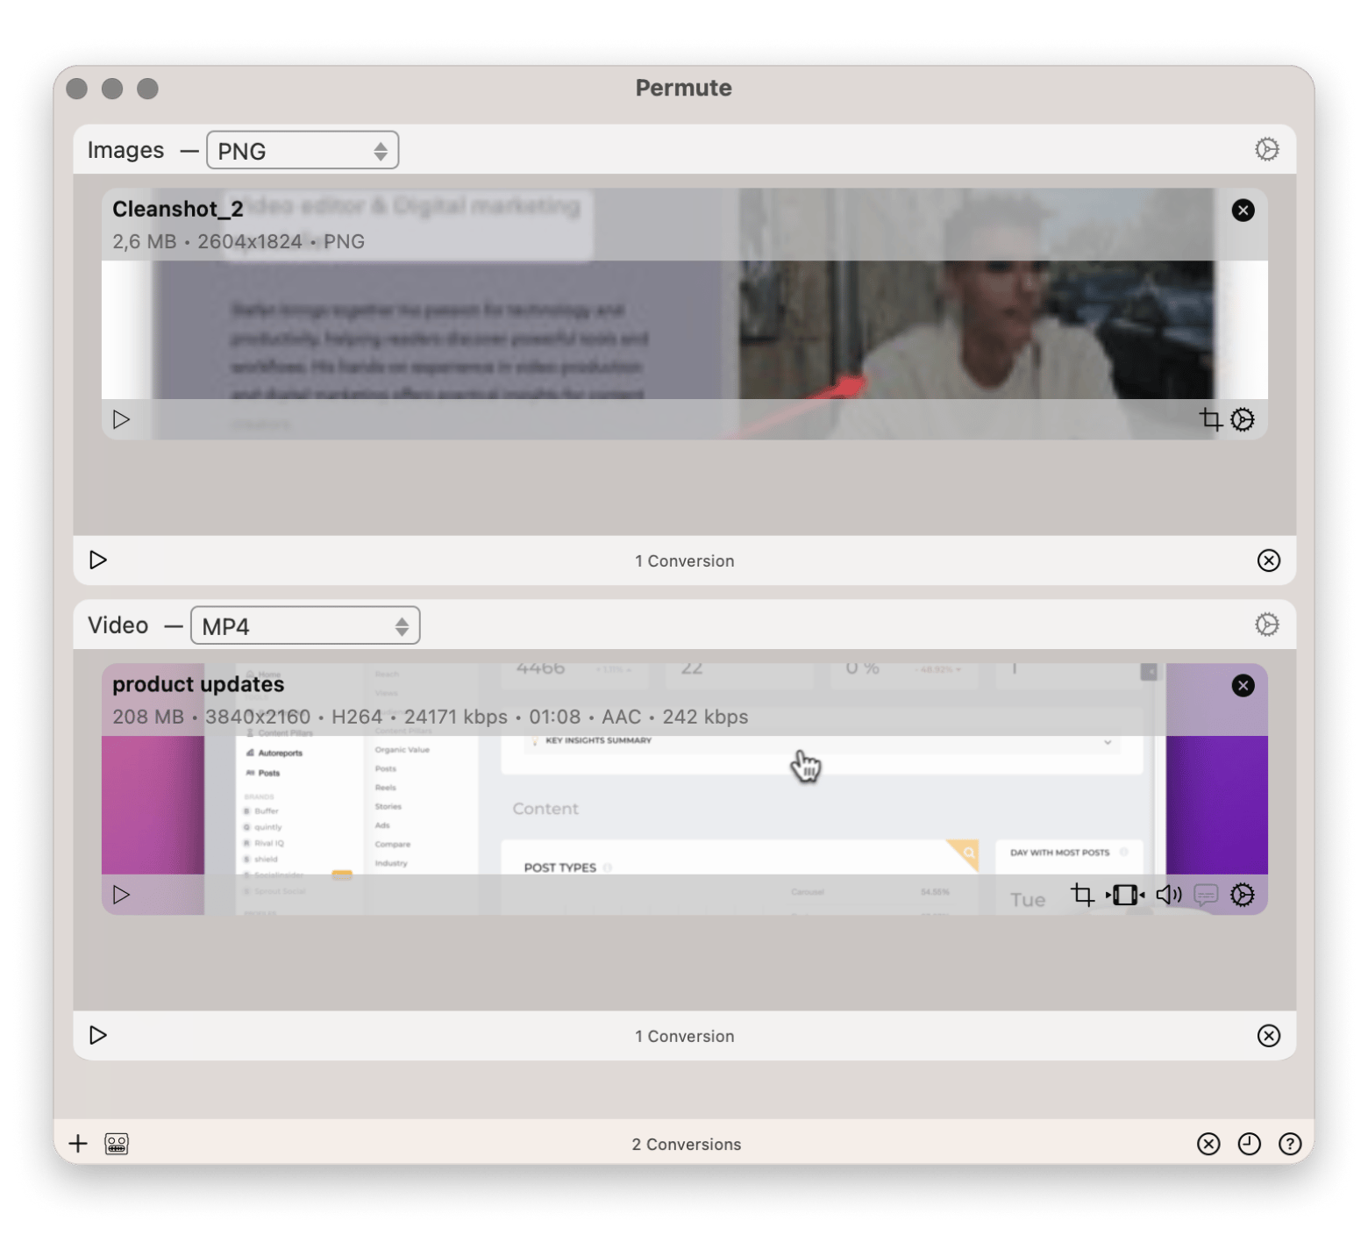Image resolution: width=1368 pixels, height=1235 pixels.
Task: Click the Video group label
Action: (118, 625)
